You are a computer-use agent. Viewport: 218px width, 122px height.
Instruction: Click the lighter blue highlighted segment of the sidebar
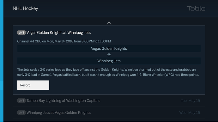coord(2,85)
